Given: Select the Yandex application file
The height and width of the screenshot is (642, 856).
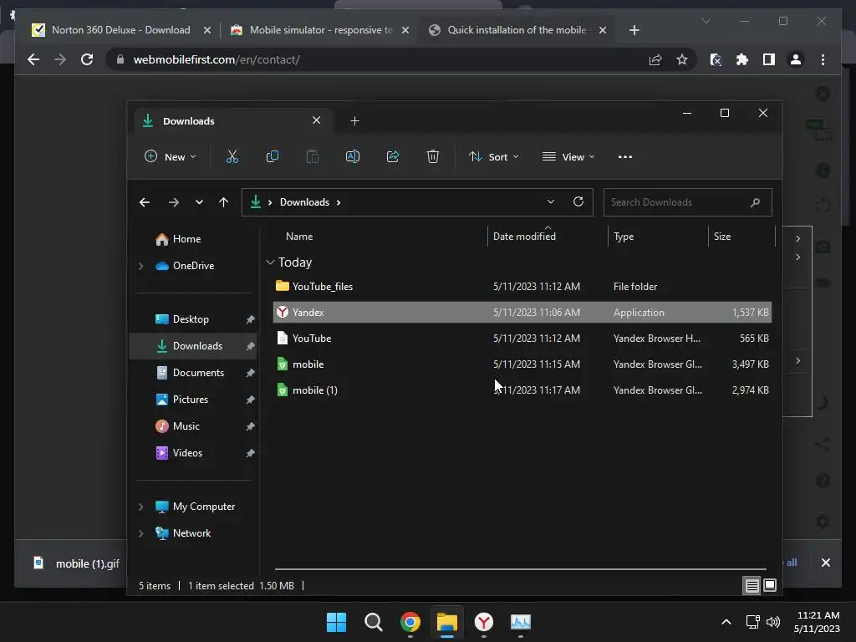Looking at the screenshot, I should coord(522,313).
